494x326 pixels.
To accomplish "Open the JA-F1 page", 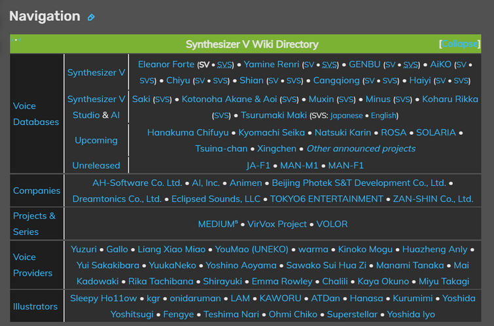I will (258, 166).
